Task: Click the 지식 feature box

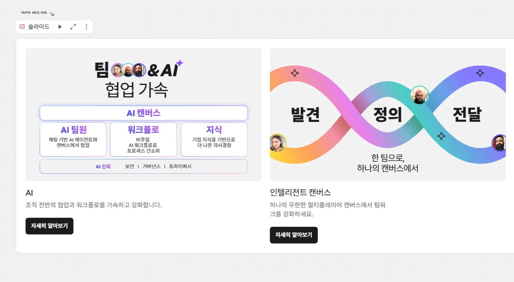Action: (x=214, y=139)
